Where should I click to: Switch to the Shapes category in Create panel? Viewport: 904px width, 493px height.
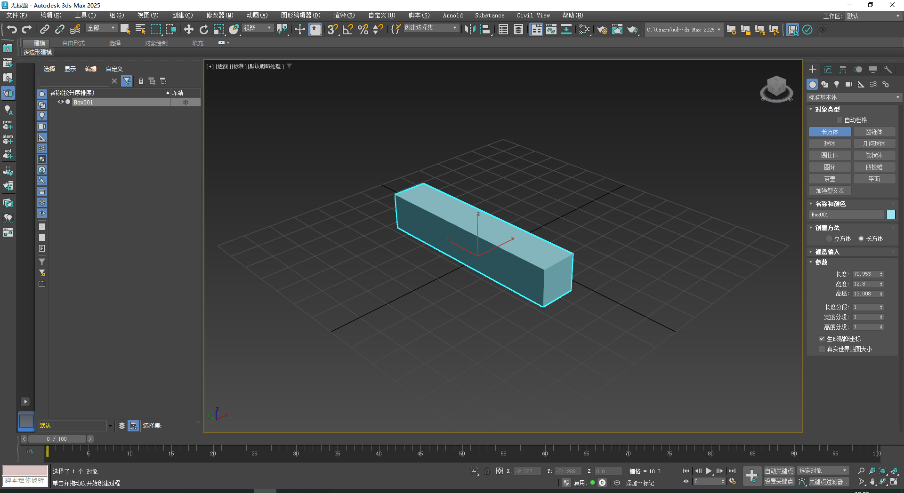824,84
